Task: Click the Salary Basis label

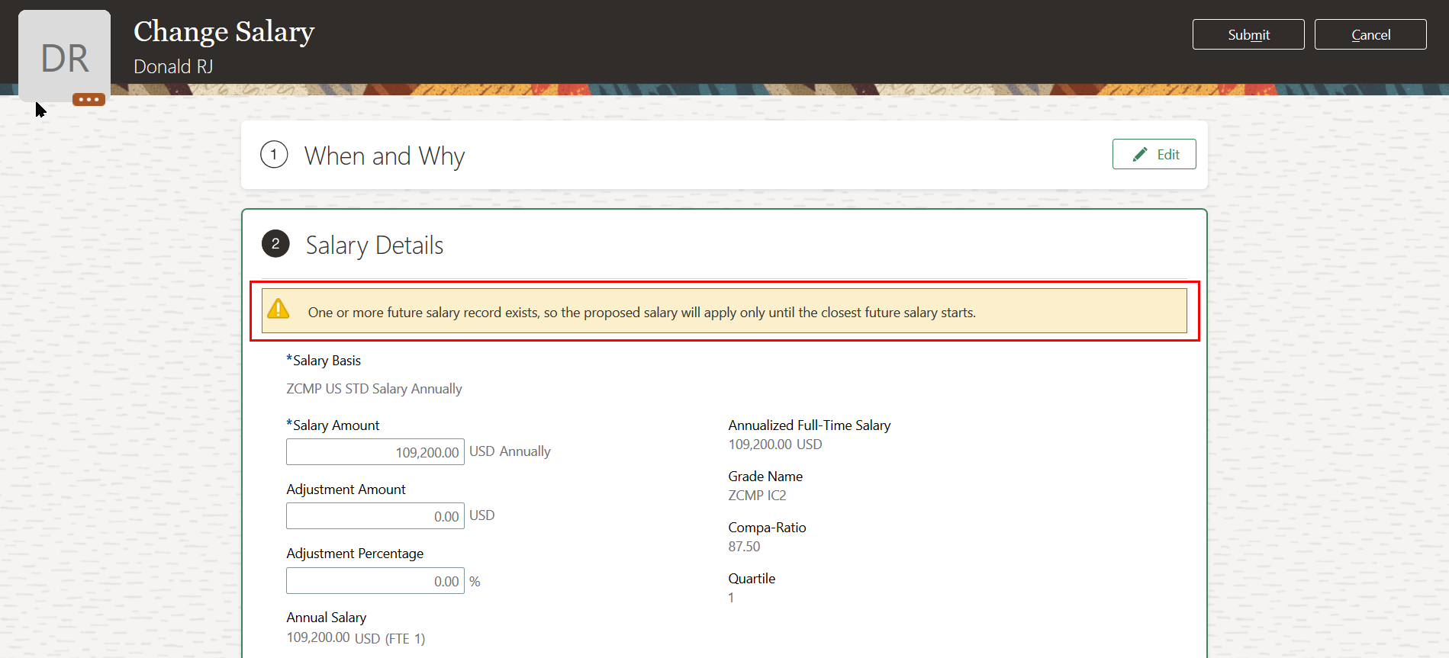Action: pos(327,361)
